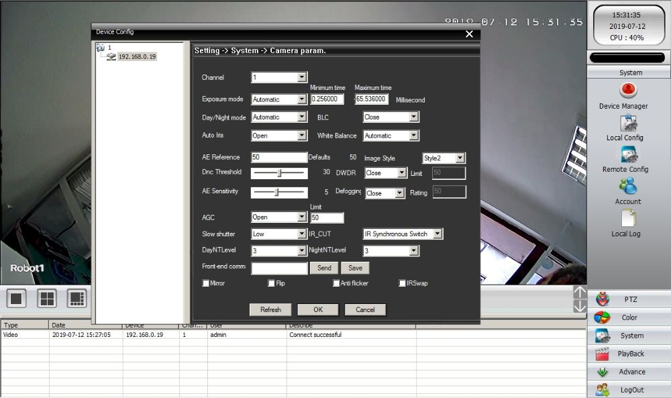Click the Send button

[324, 268]
